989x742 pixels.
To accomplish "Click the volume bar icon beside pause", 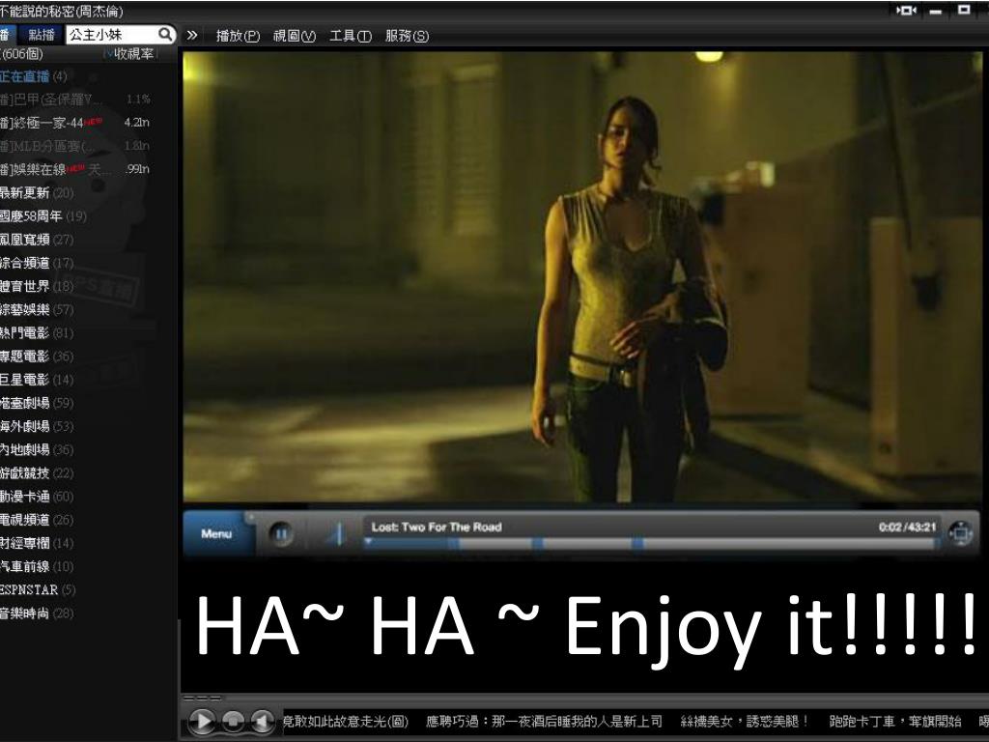I will coord(335,533).
